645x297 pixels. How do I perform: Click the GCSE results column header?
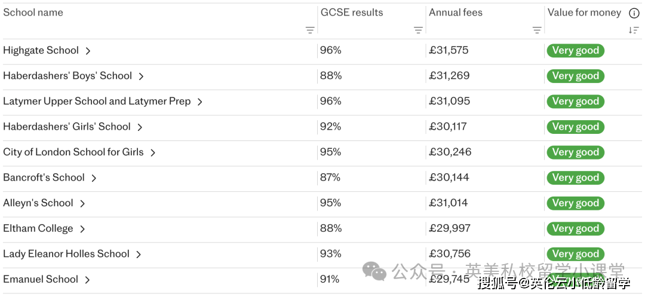pyautogui.click(x=352, y=13)
